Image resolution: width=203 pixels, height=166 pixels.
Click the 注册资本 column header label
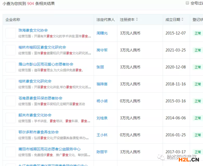click(x=127, y=20)
